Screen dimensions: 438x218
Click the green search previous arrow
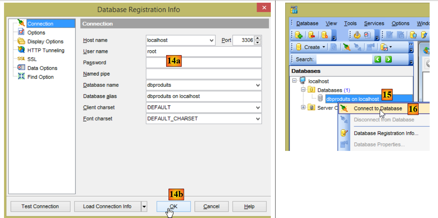point(378,59)
